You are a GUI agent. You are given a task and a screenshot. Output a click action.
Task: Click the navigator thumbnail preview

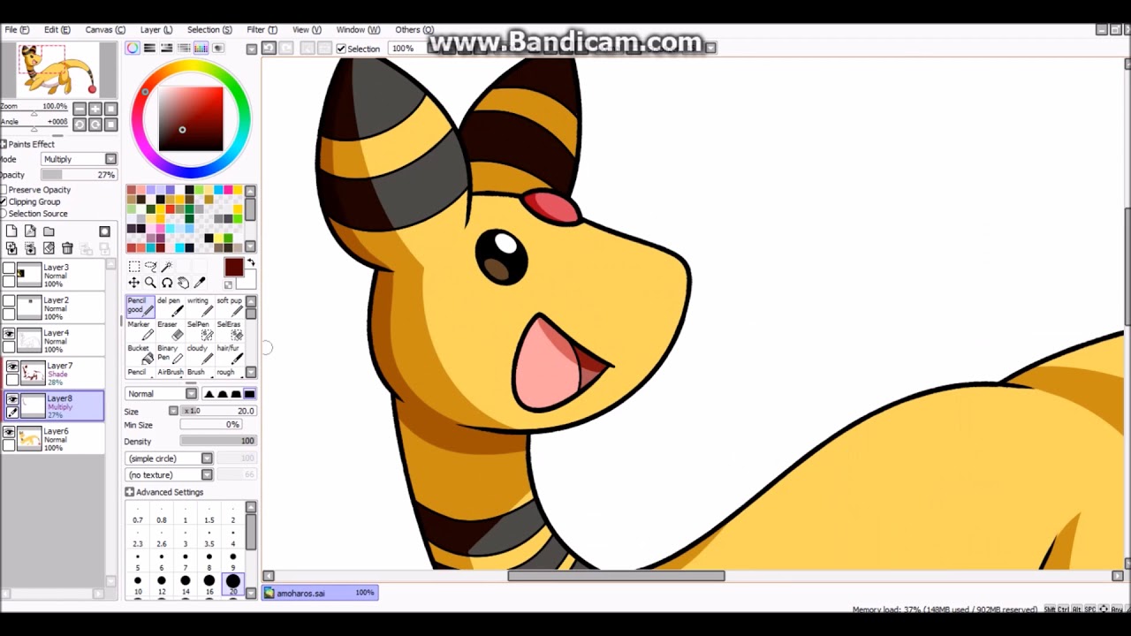tap(58, 70)
